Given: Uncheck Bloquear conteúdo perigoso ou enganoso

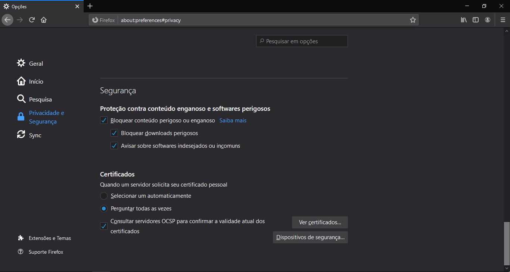Looking at the screenshot, I should click(x=104, y=121).
